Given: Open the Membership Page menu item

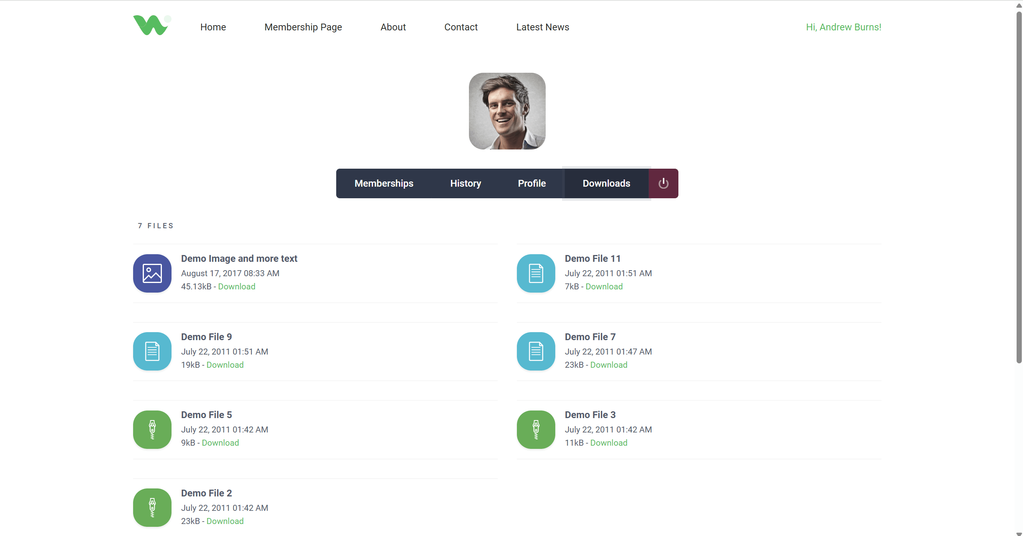Looking at the screenshot, I should tap(303, 27).
